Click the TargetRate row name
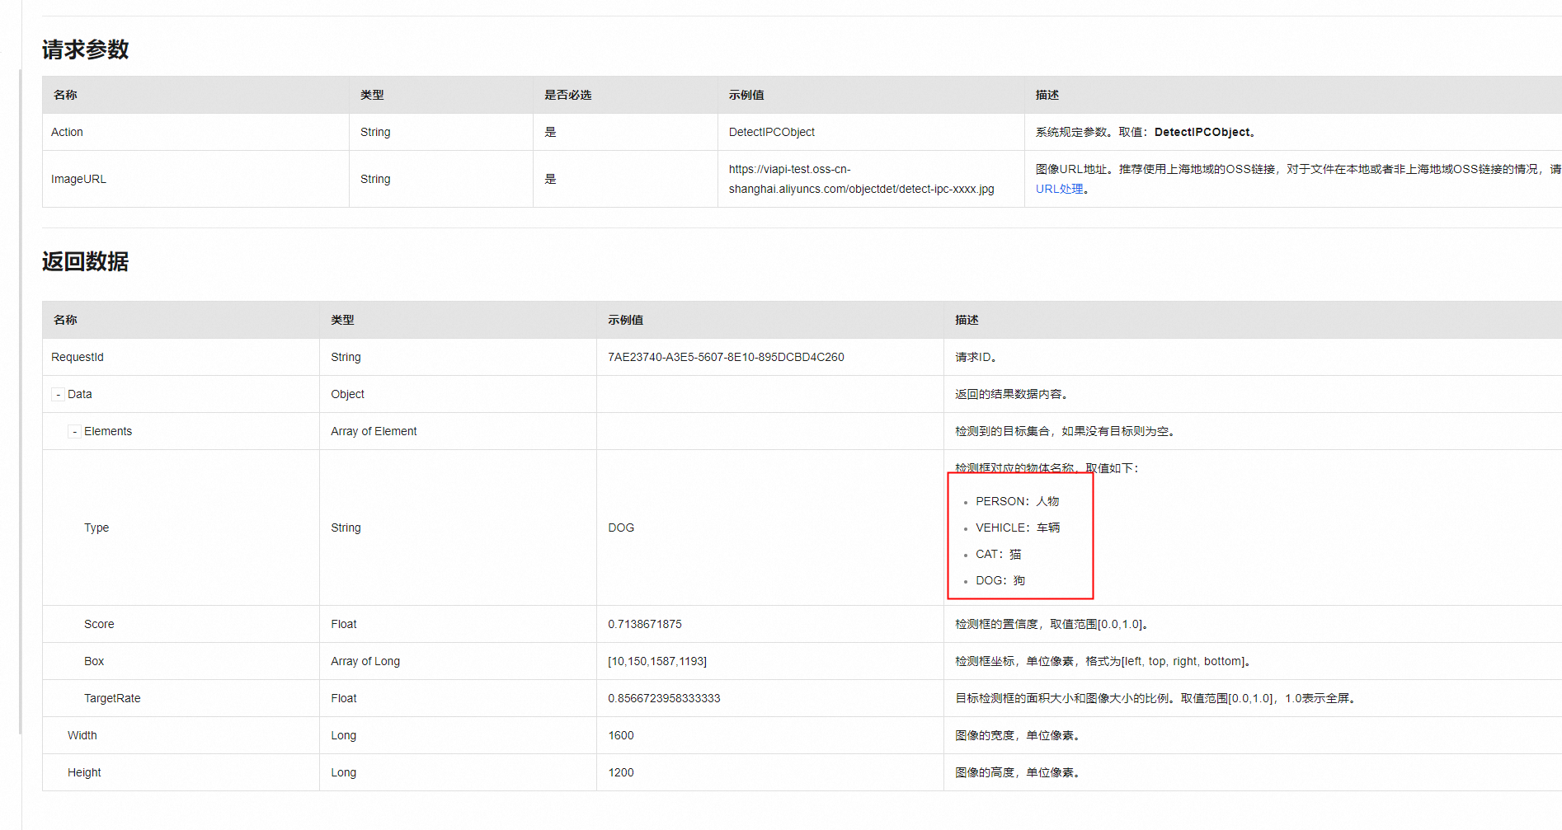1562x830 pixels. click(112, 698)
